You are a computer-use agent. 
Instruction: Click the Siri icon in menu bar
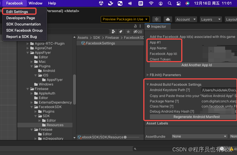pos(187,3)
